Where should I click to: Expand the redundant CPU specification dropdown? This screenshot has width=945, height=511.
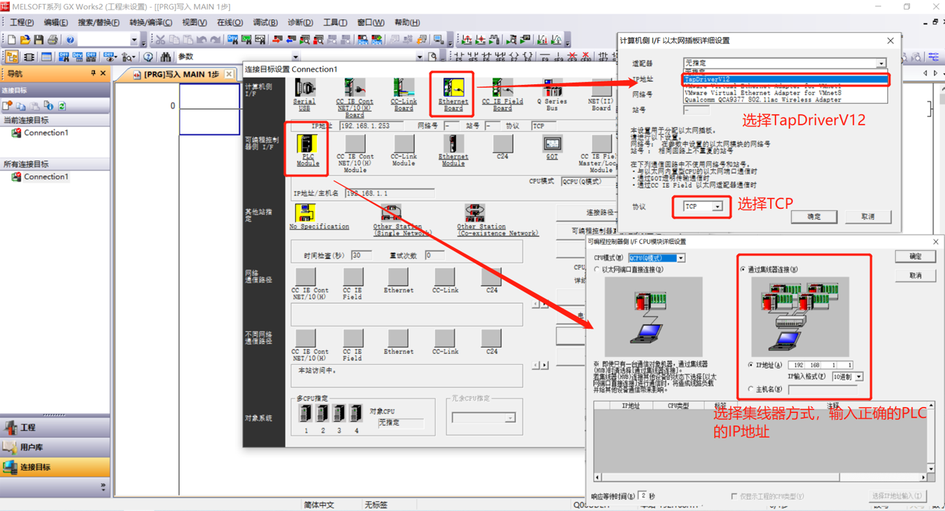pyautogui.click(x=510, y=417)
